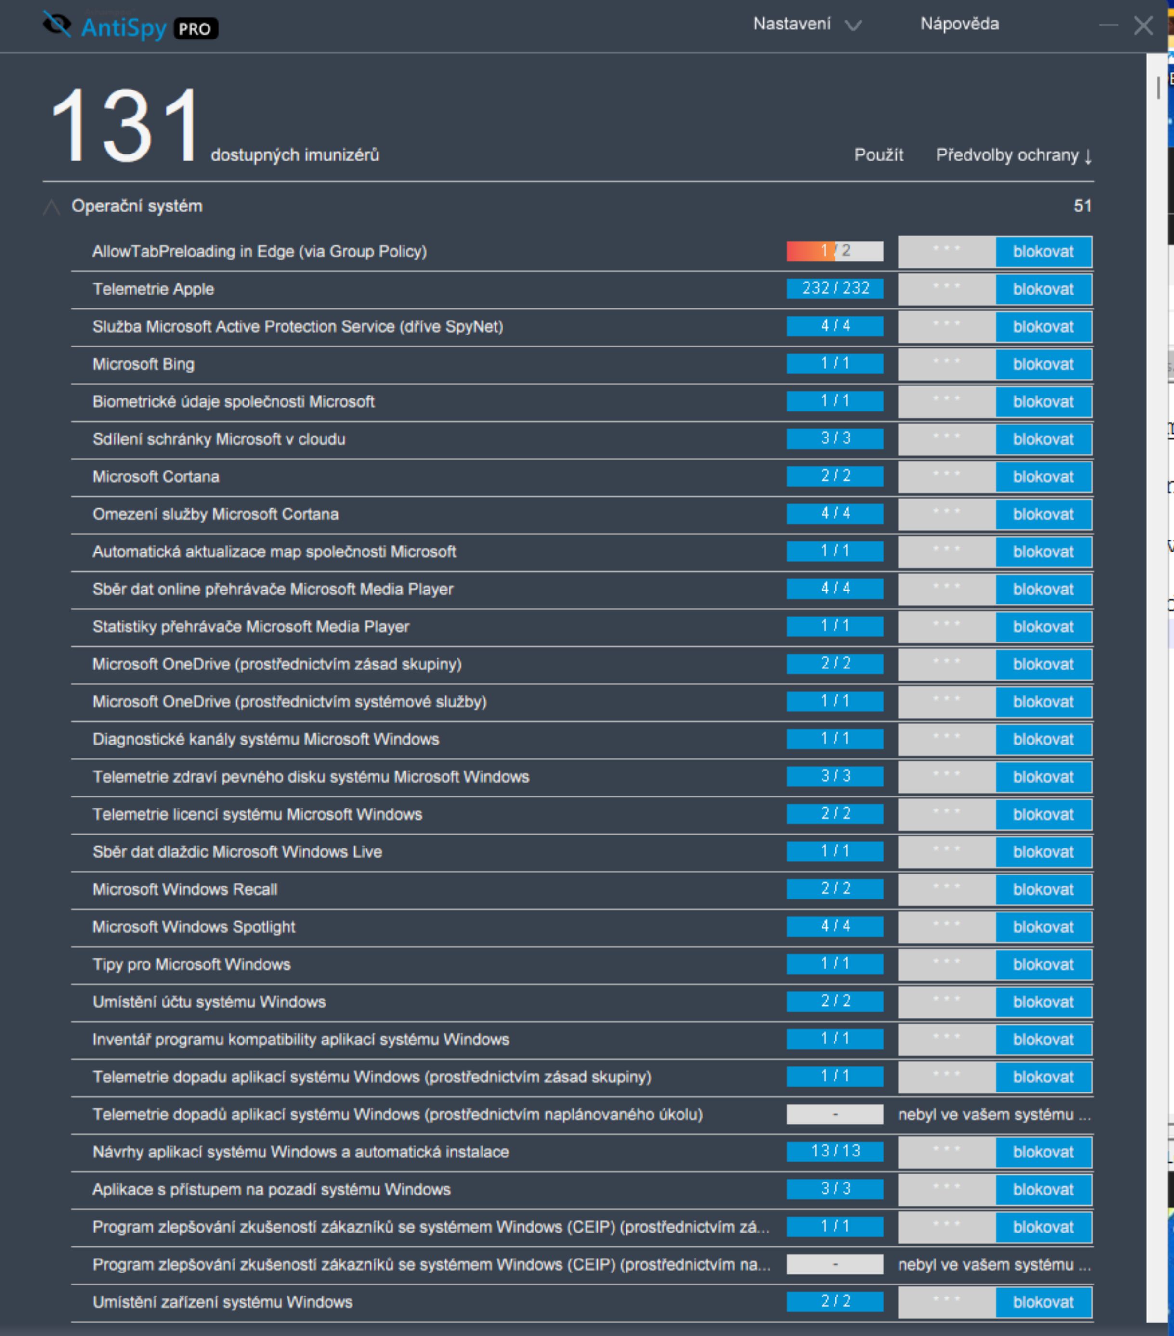Click the 13/13 status bar for Návrhy aplikací
This screenshot has width=1174, height=1336.
click(x=835, y=1151)
